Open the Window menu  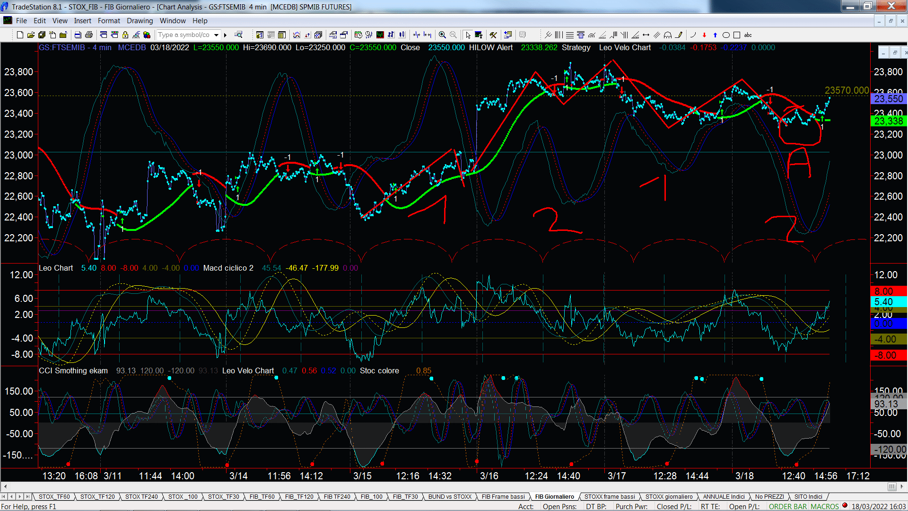click(x=173, y=21)
